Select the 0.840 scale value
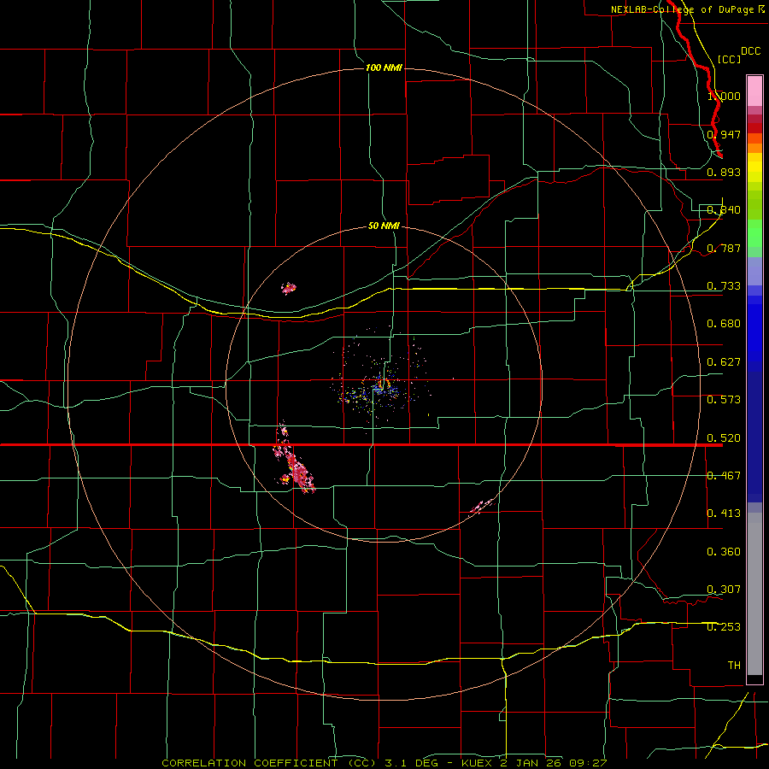Viewport: 769px width, 769px height. point(724,210)
